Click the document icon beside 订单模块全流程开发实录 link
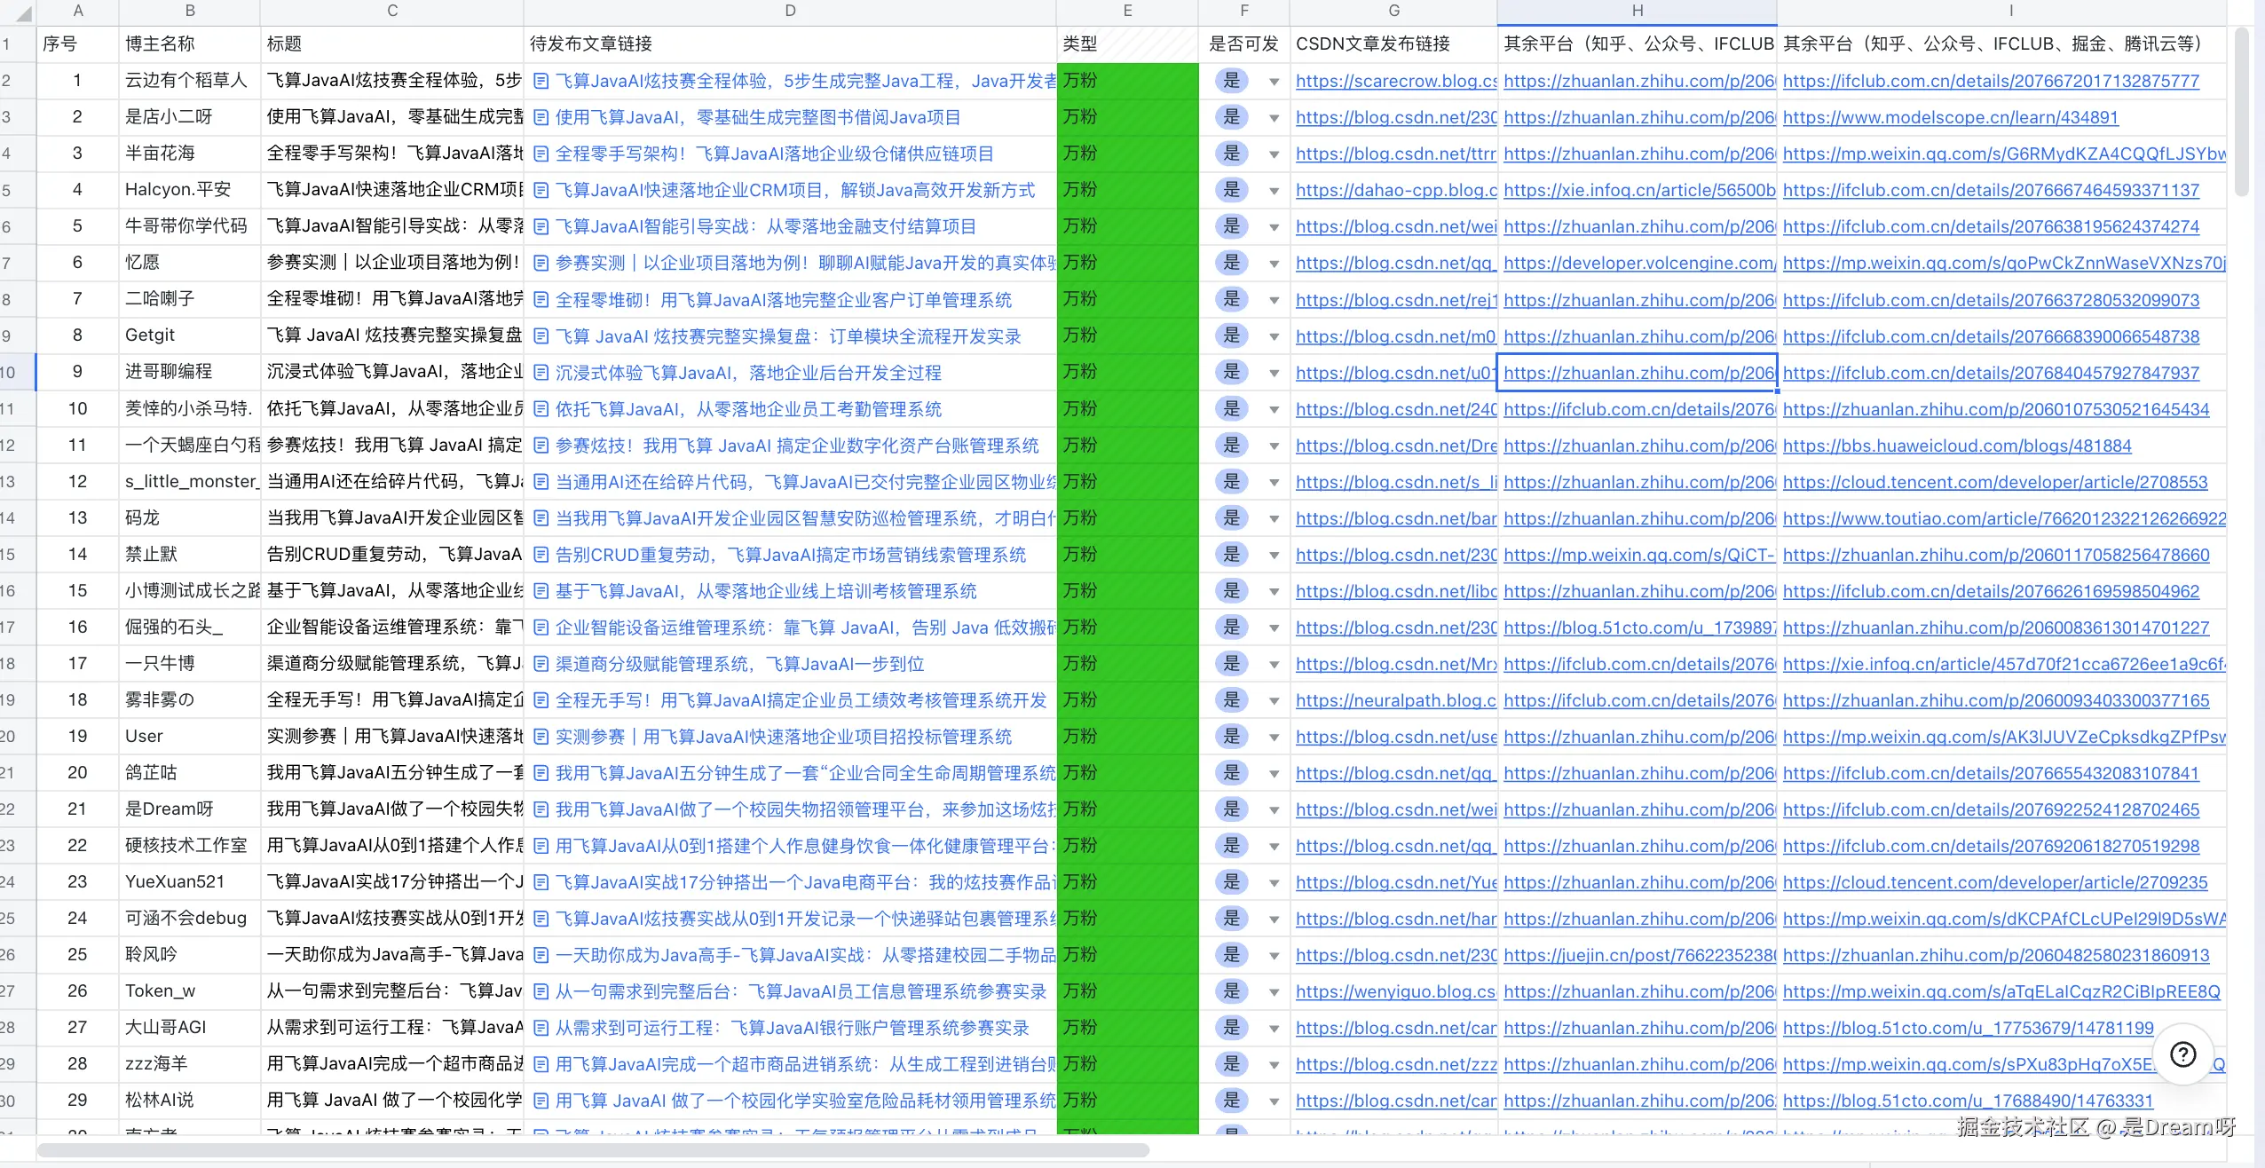Image resolution: width=2265 pixels, height=1168 pixels. pos(541,336)
